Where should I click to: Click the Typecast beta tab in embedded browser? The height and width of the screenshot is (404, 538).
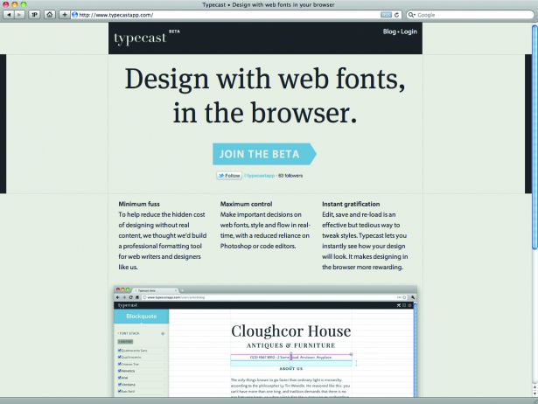(x=155, y=290)
